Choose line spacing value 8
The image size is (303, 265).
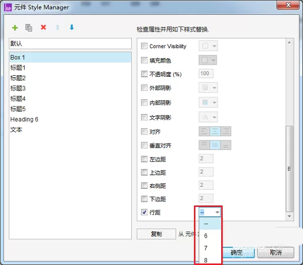[x=210, y=259]
